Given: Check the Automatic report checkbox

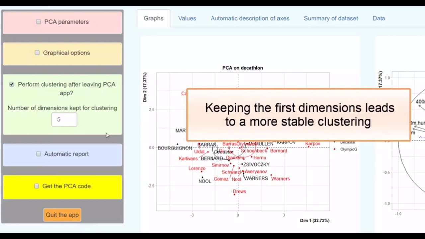Looking at the screenshot, I should 38,154.
